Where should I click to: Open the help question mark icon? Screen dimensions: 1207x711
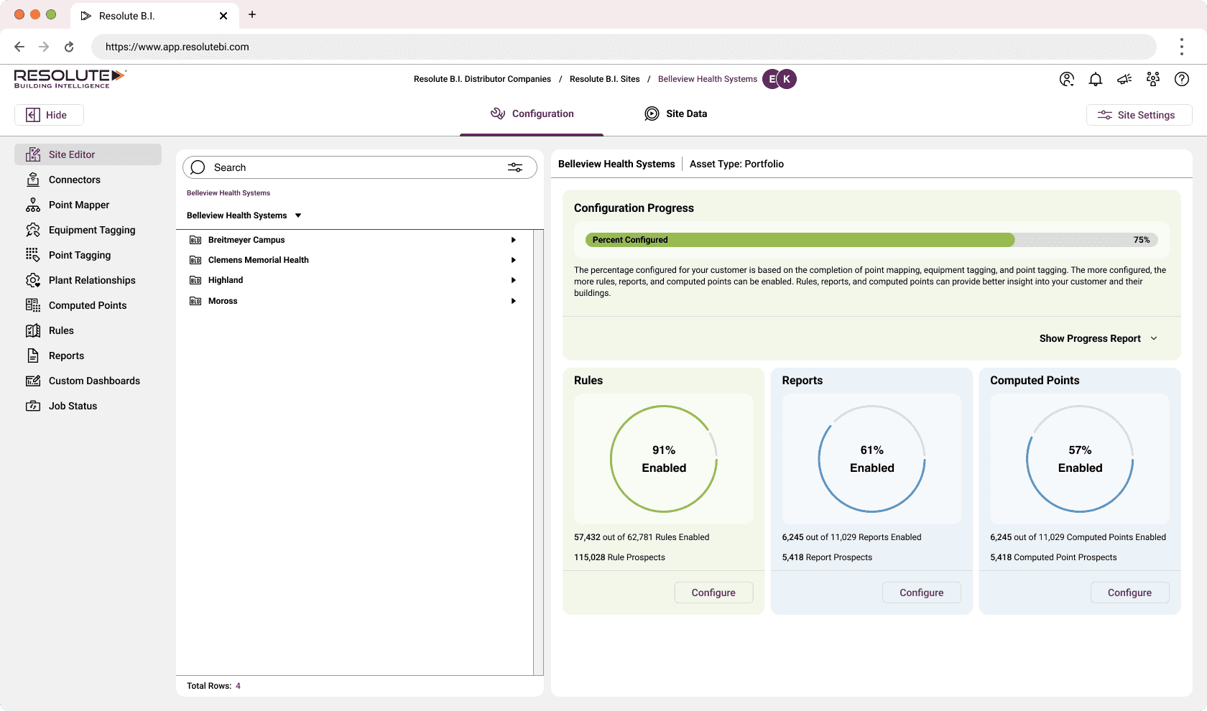(x=1182, y=80)
